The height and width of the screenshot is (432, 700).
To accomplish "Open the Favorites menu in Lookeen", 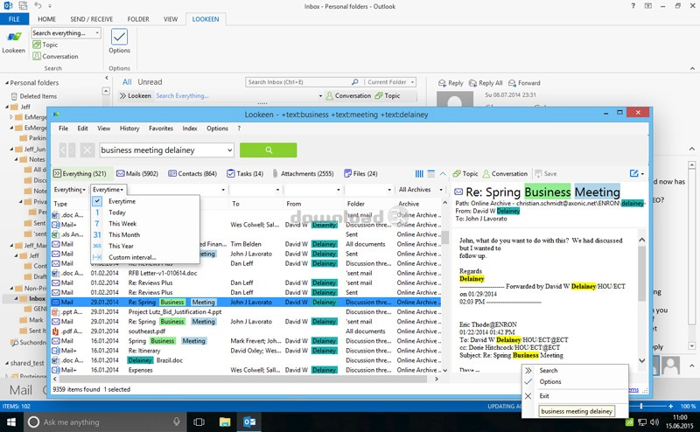I will (161, 128).
